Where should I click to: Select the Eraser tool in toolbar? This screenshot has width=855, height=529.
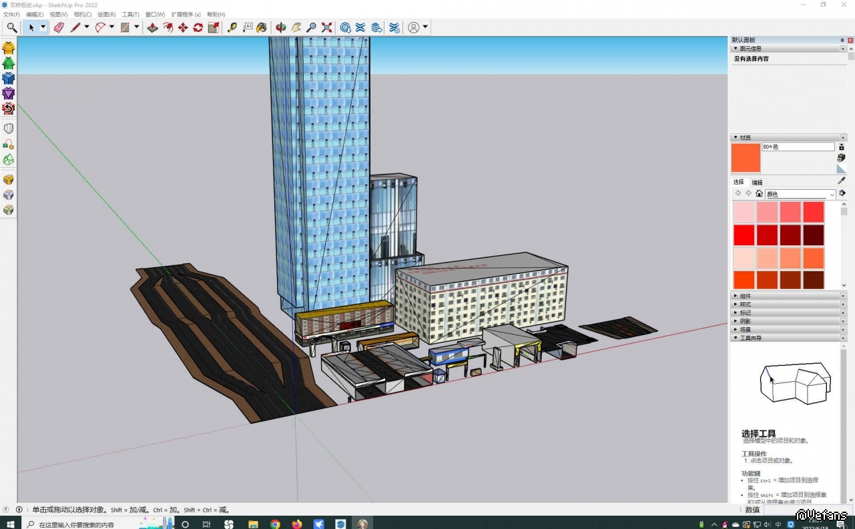[x=59, y=27]
